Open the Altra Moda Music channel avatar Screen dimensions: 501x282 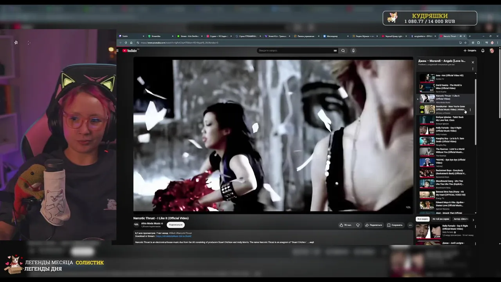pyautogui.click(x=136, y=225)
